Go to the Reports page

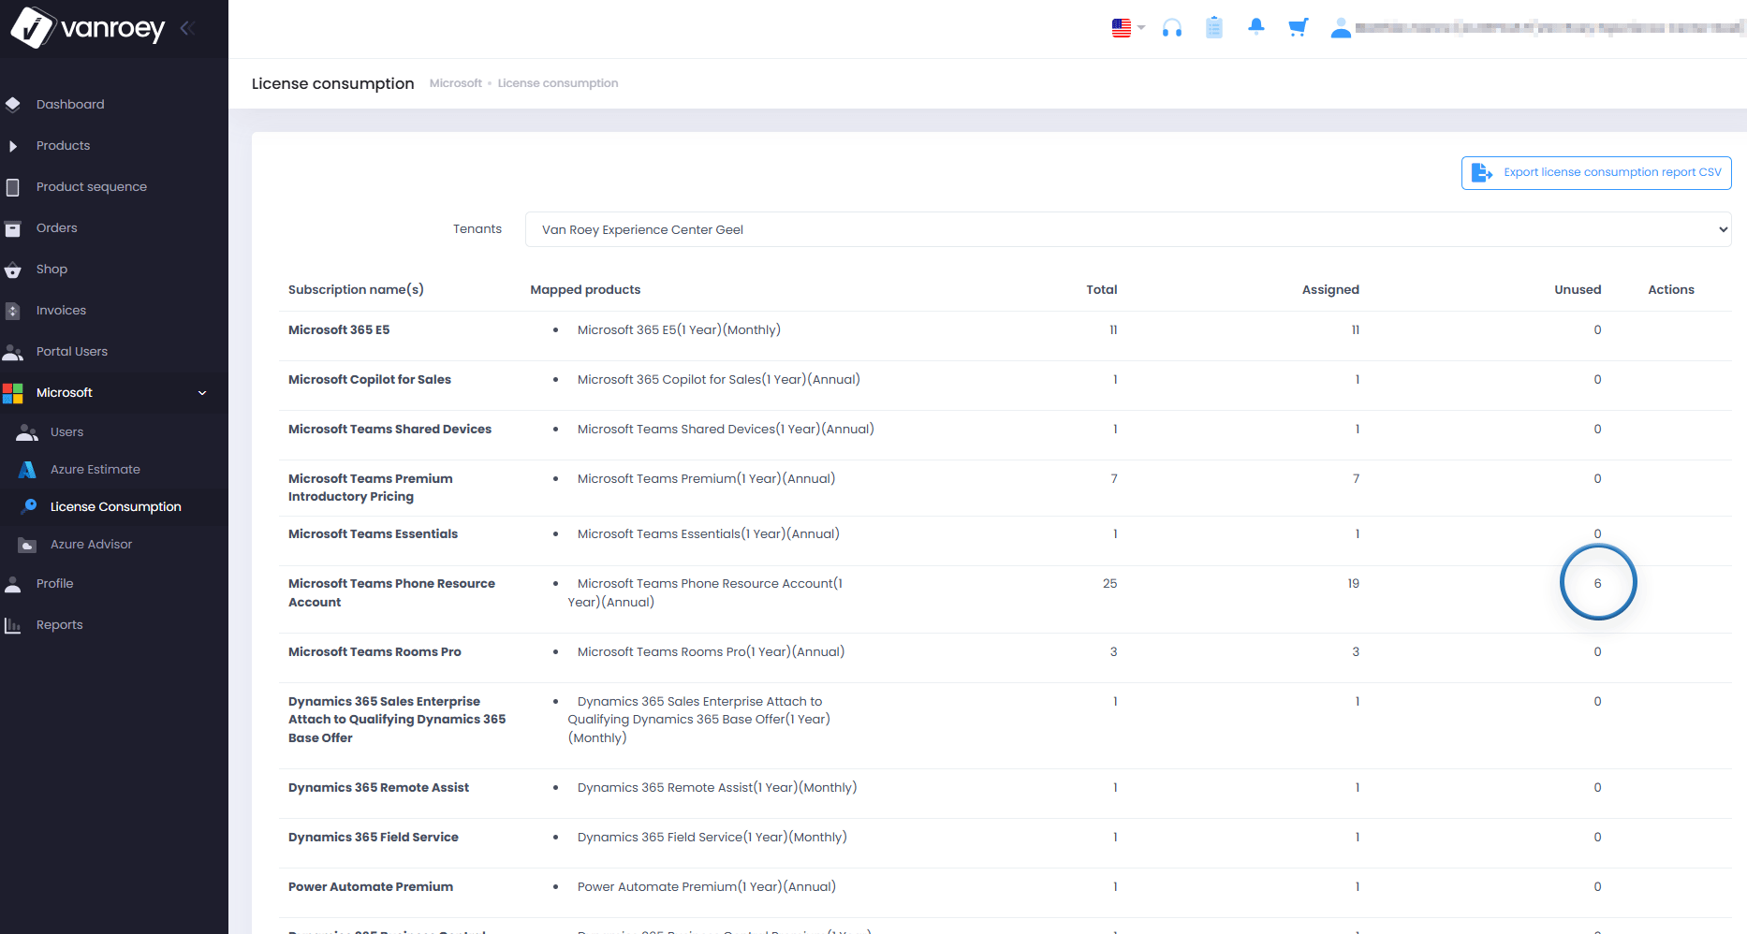[59, 624]
